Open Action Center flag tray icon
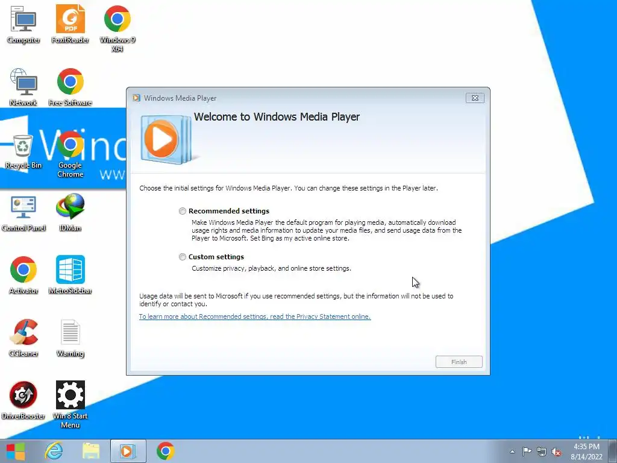Viewport: 617px width, 463px height. pyautogui.click(x=527, y=452)
